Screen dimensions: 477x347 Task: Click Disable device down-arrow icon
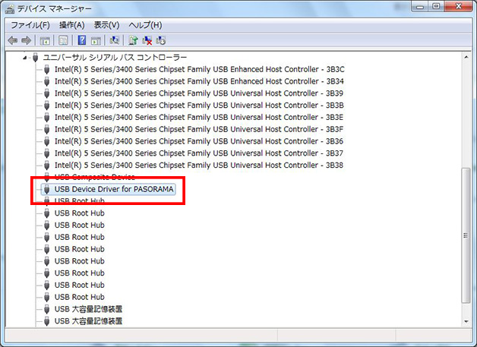click(x=160, y=40)
